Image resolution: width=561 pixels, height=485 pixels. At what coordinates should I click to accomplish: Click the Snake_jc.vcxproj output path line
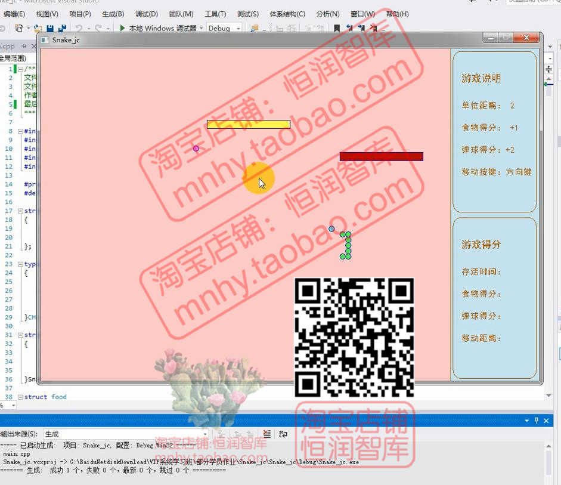tap(181, 462)
